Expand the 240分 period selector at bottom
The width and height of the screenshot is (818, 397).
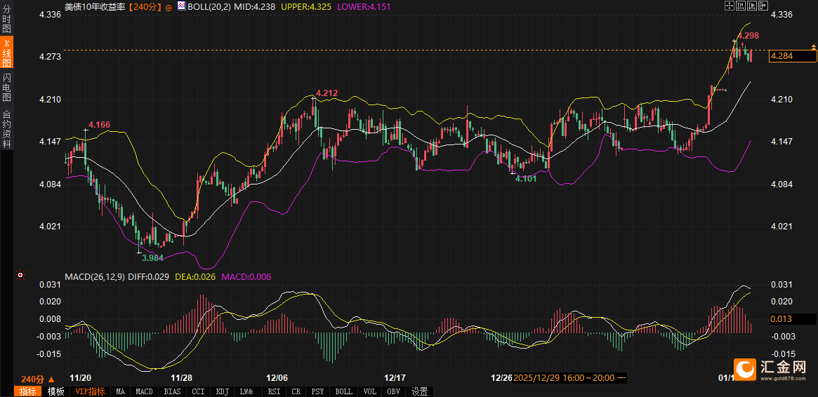click(x=38, y=379)
